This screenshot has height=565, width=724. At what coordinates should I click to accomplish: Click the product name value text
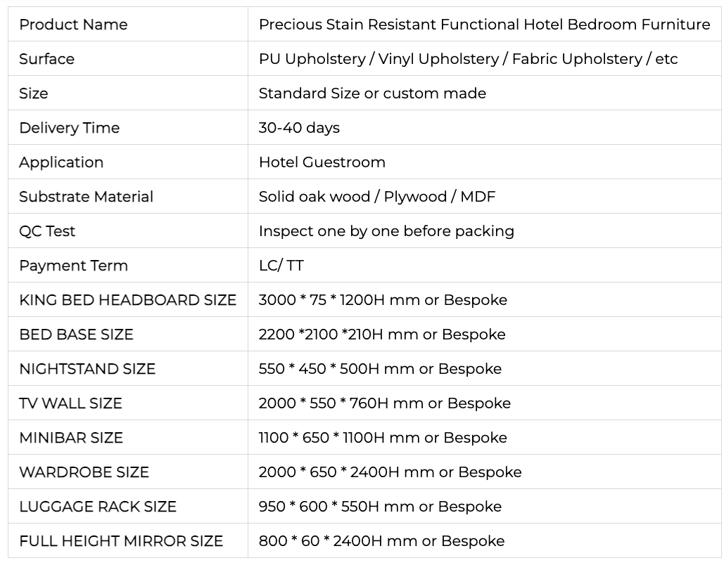[484, 25]
